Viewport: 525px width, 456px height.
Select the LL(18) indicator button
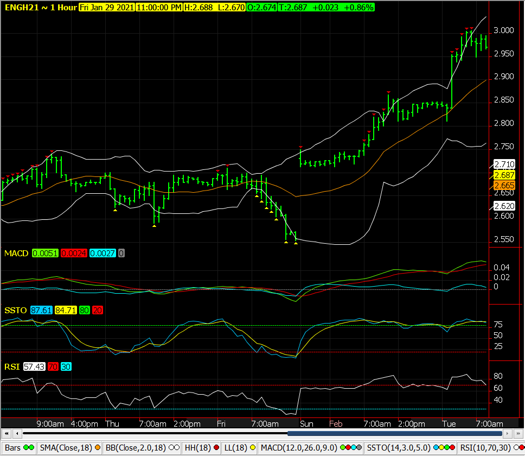tap(239, 448)
